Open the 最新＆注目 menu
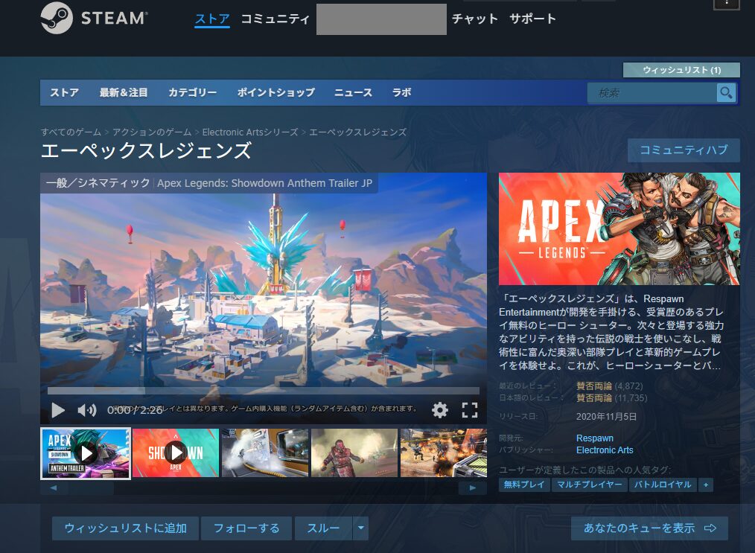Screen dimensions: 755x553 (124, 93)
